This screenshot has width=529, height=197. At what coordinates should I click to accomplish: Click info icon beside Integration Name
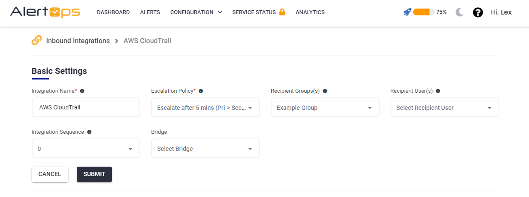click(x=82, y=91)
